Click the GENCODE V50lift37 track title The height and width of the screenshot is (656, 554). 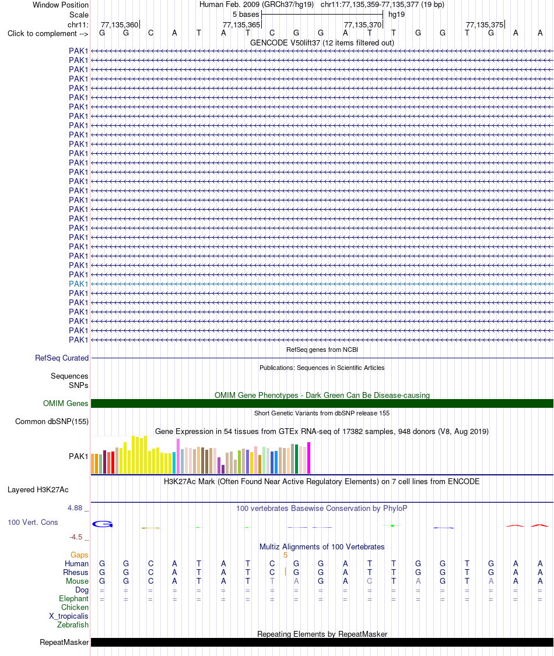click(x=322, y=43)
